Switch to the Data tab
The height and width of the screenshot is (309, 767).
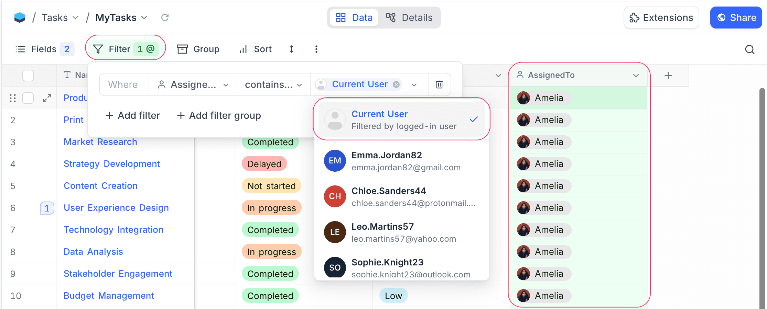[354, 18]
